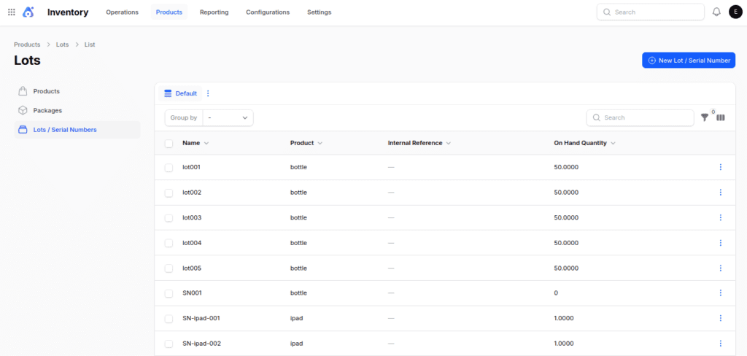Viewport: 747px width, 356px height.
Task: Open the Group by dropdown
Action: click(228, 117)
